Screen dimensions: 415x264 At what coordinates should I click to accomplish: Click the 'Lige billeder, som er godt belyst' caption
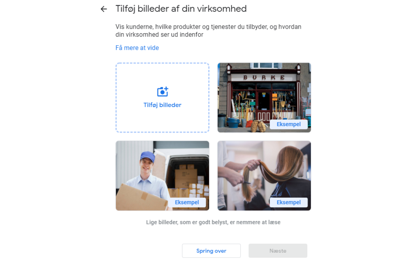coord(213,222)
